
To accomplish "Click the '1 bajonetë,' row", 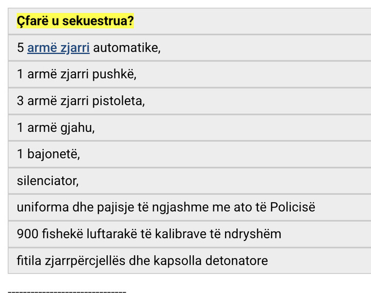I will (189, 154).
